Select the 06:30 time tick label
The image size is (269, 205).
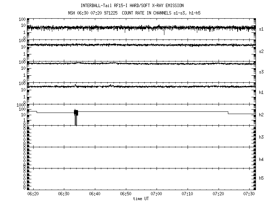tap(64, 194)
